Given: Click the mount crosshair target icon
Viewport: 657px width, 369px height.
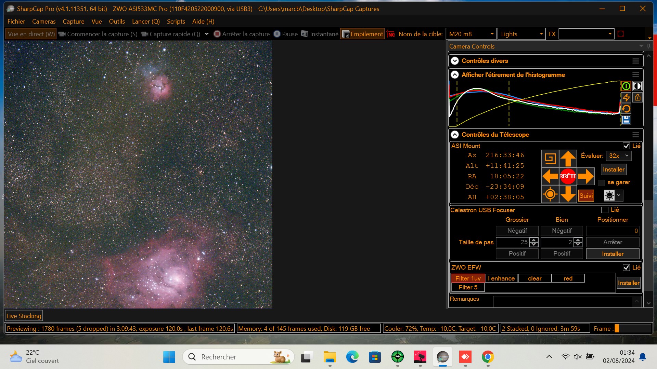Looking at the screenshot, I should pos(550,194).
